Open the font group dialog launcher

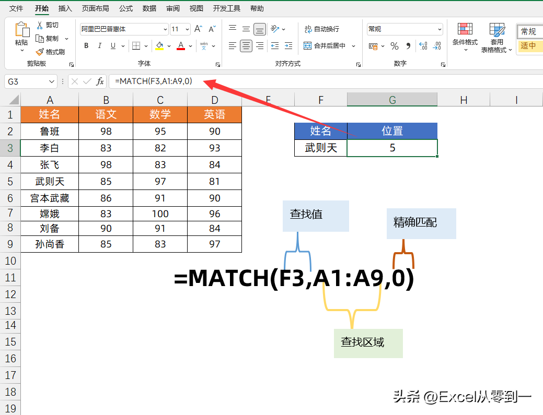click(x=218, y=65)
